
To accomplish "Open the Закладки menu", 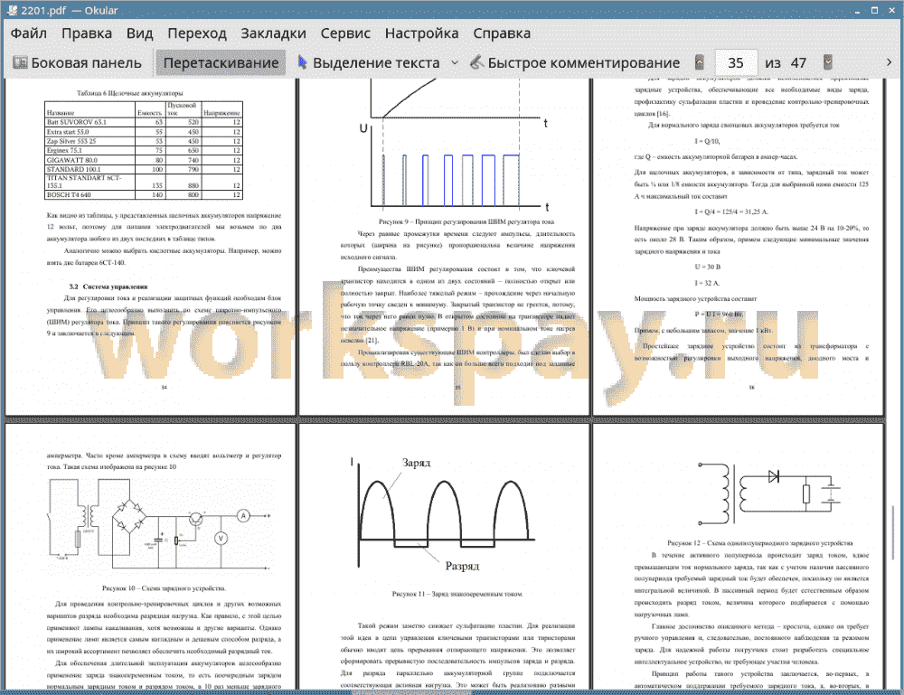I will click(x=274, y=33).
